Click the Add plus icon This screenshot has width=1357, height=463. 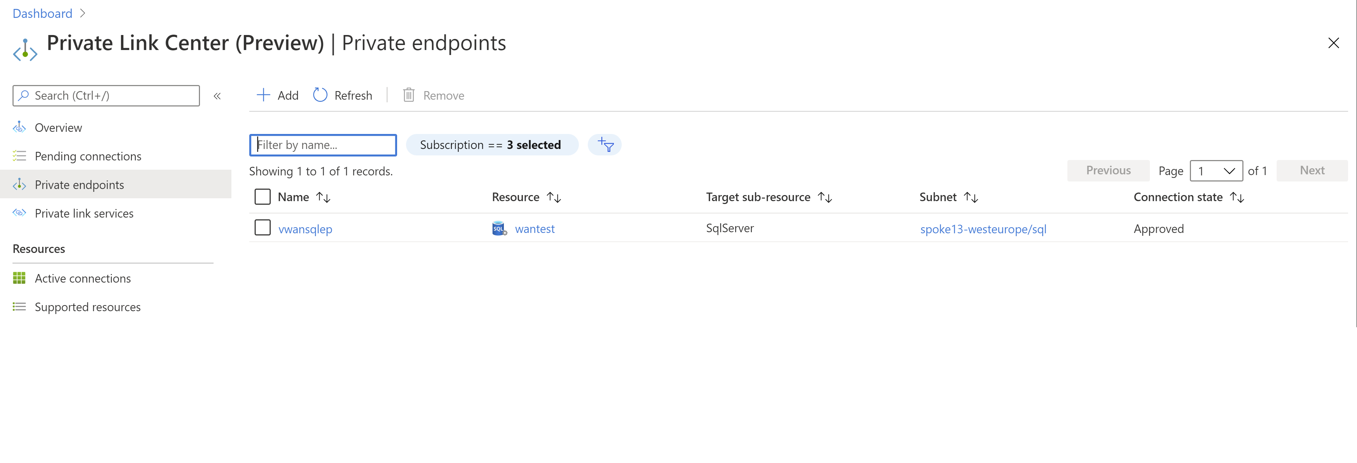263,95
